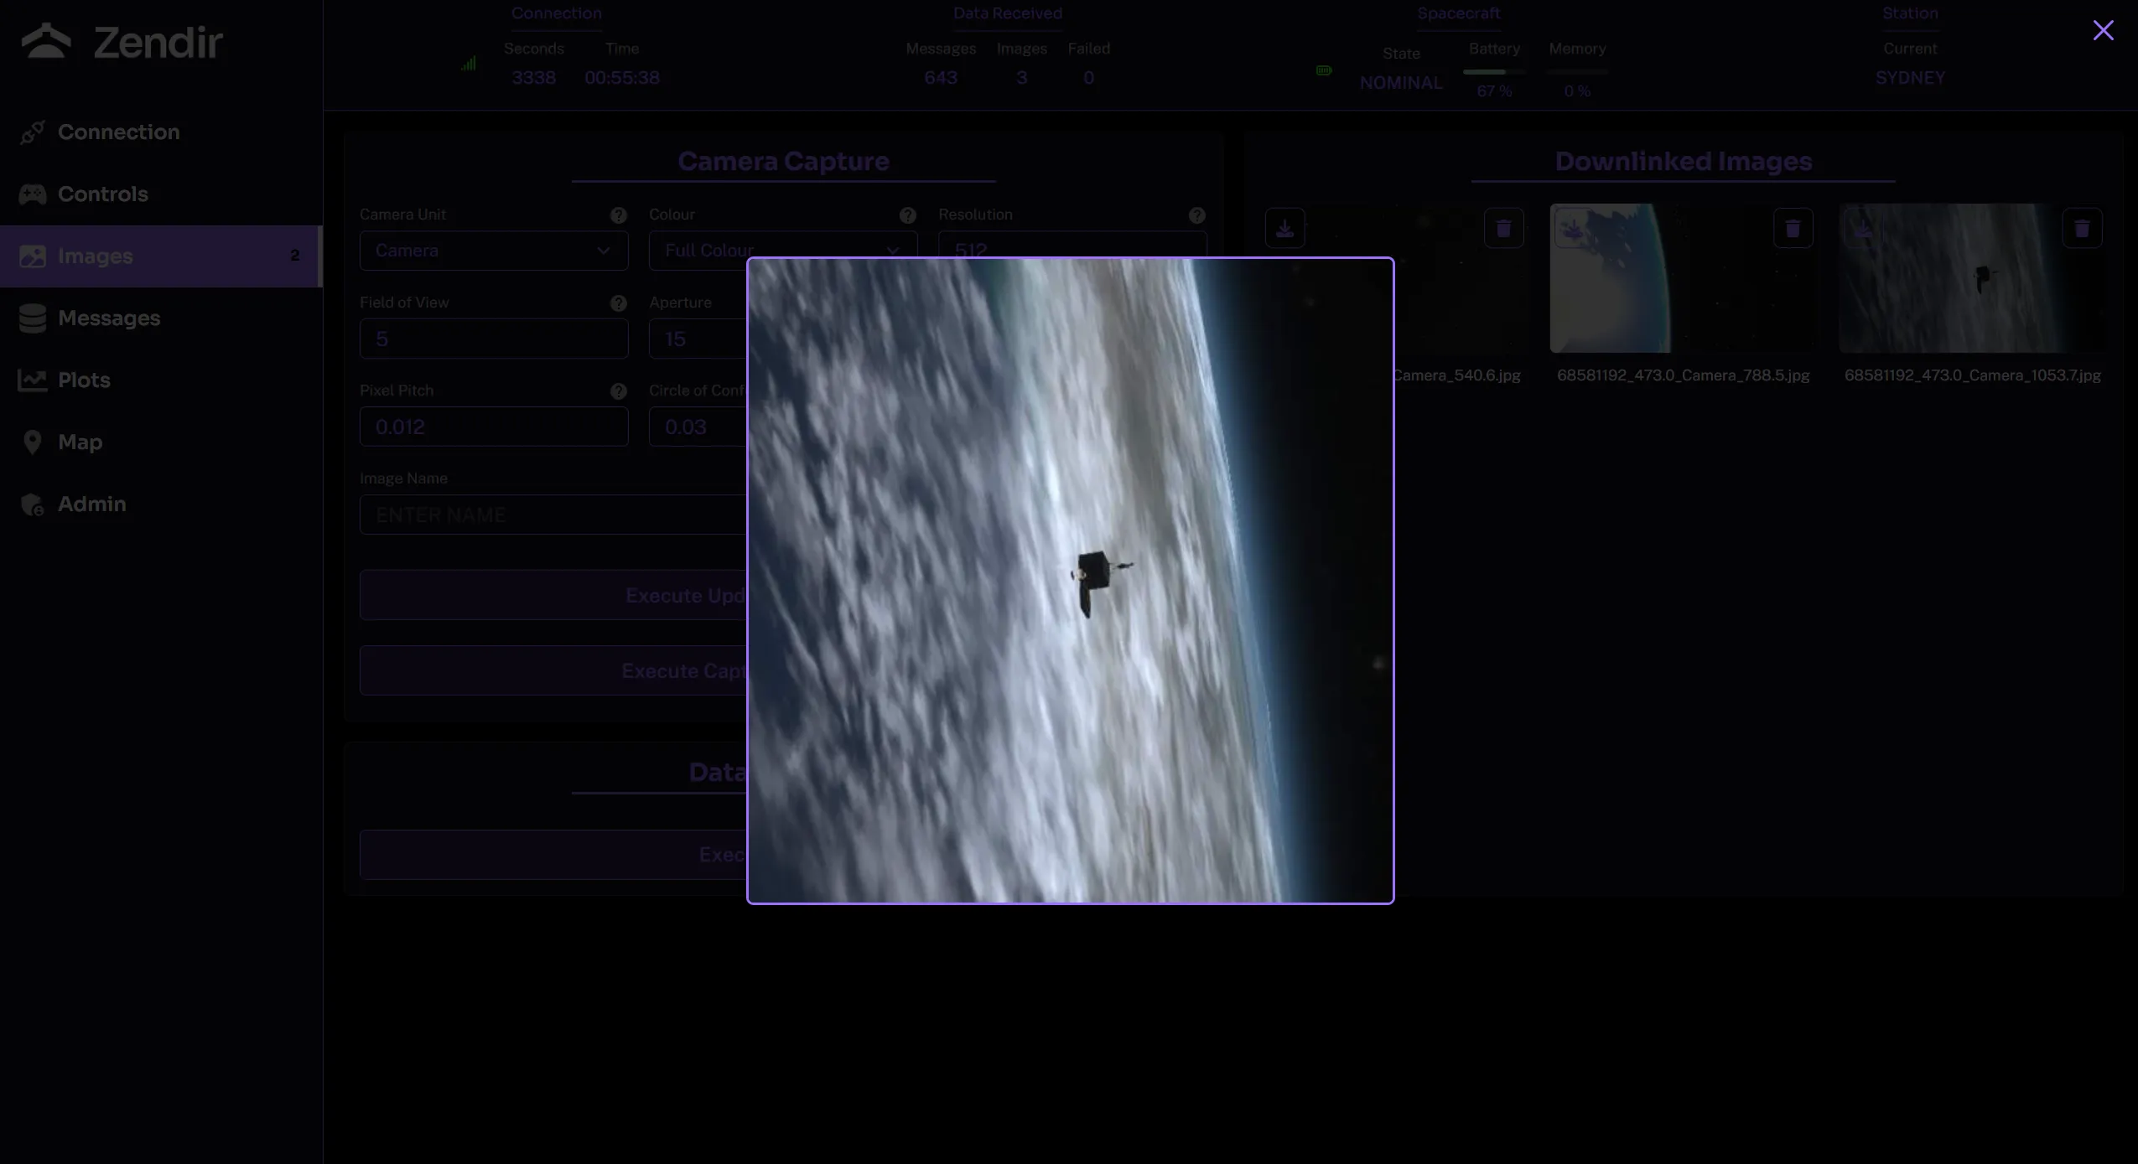The height and width of the screenshot is (1164, 2138).
Task: Delete the Camera_540.6.jpg image
Action: [x=1503, y=229]
